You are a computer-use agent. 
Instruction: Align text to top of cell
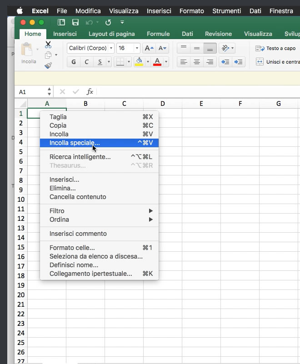tap(184, 48)
